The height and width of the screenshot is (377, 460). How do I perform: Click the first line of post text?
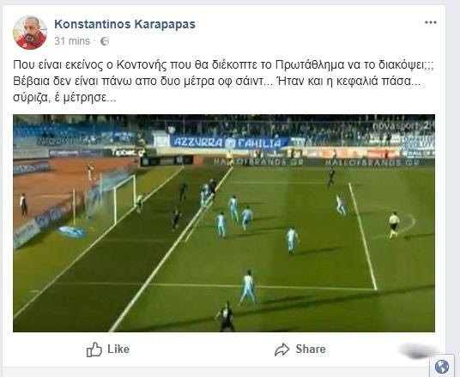223,65
